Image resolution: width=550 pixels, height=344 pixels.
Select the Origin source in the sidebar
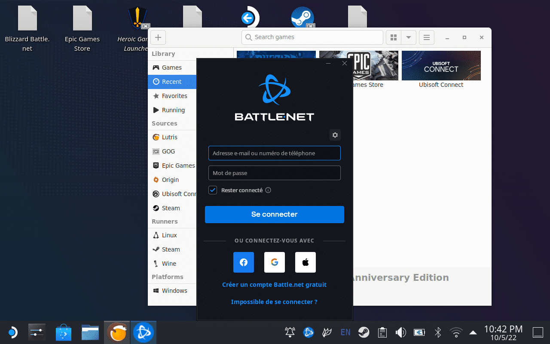172,180
